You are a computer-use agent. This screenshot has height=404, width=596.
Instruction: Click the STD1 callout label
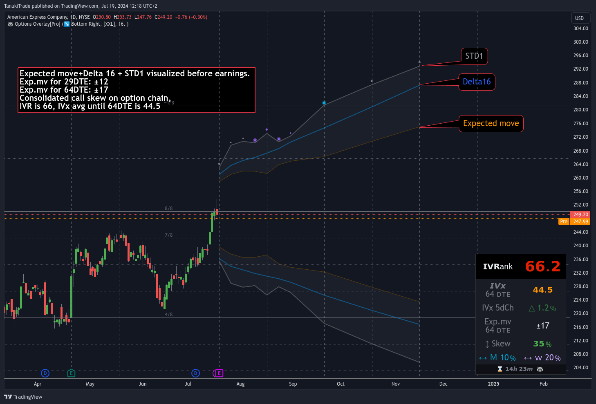point(474,56)
